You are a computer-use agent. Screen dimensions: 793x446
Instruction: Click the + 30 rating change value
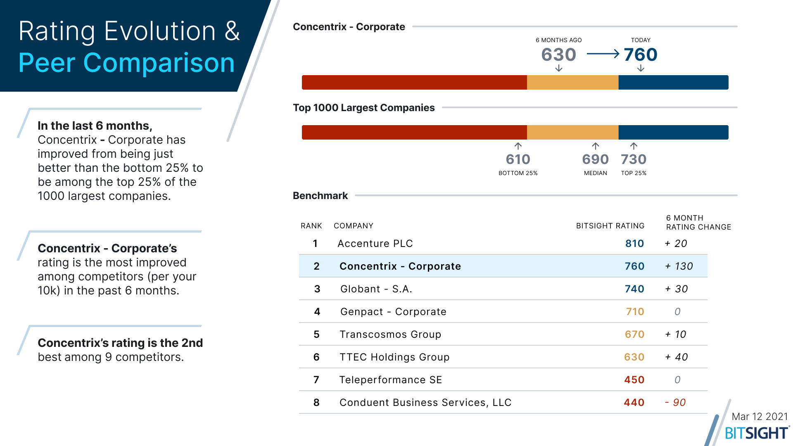point(677,289)
